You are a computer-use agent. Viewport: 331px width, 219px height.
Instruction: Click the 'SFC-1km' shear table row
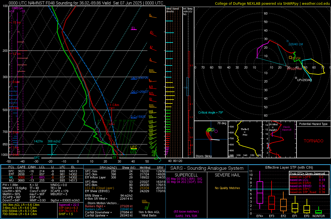click(125, 171)
